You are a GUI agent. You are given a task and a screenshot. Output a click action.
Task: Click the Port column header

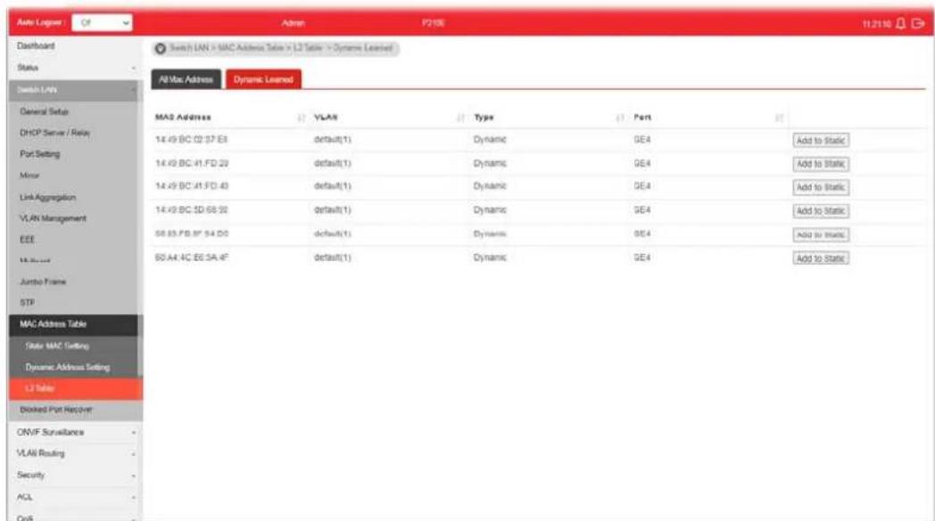642,118
